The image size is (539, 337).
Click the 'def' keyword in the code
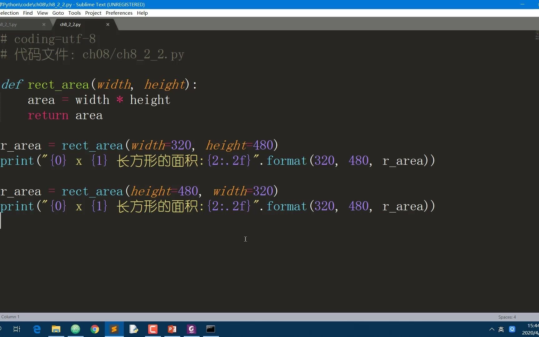pyautogui.click(x=12, y=85)
